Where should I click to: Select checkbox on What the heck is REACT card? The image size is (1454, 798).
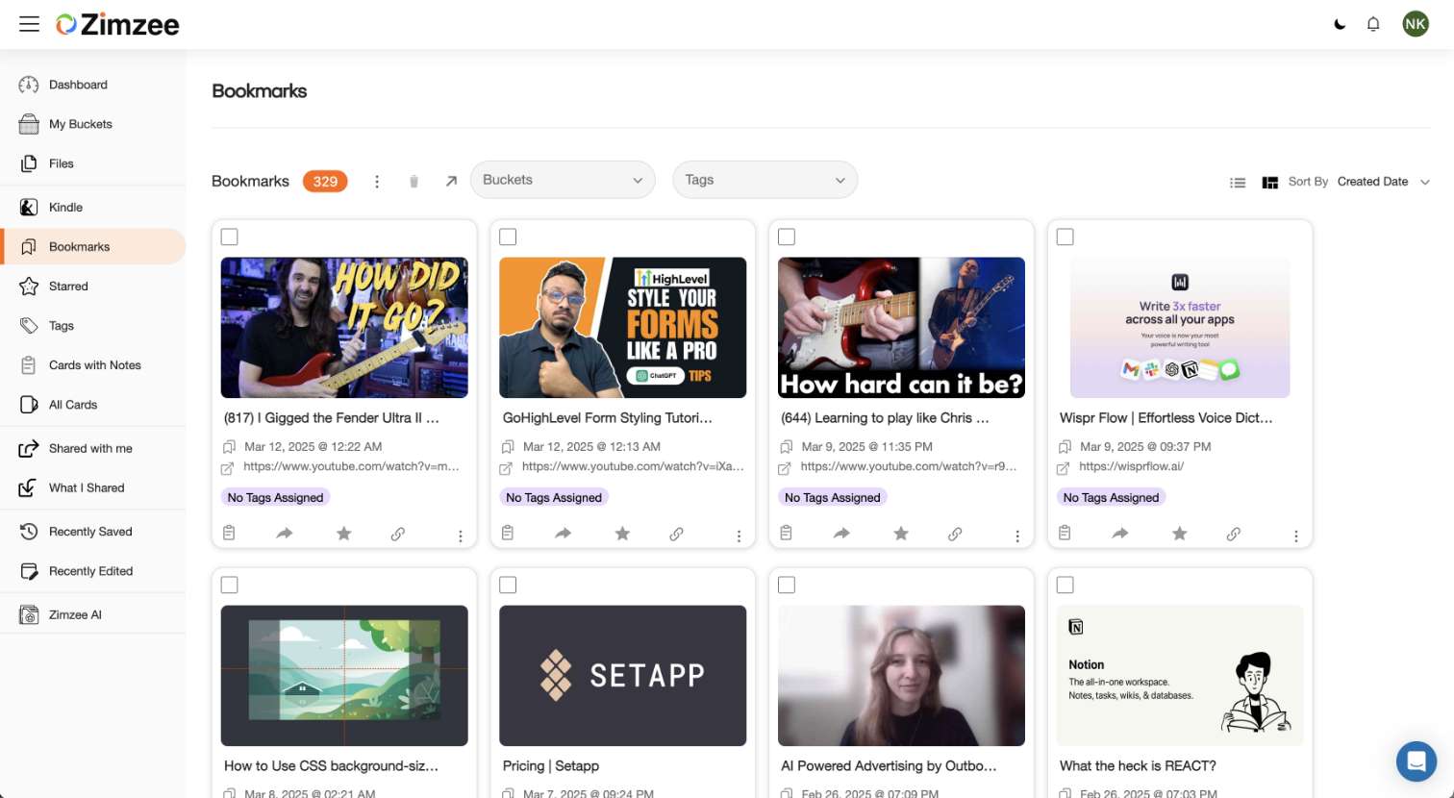click(1065, 585)
